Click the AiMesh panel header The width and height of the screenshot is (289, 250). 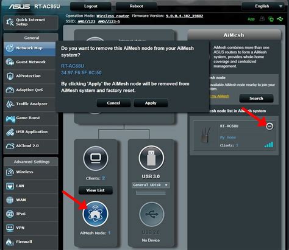234,35
